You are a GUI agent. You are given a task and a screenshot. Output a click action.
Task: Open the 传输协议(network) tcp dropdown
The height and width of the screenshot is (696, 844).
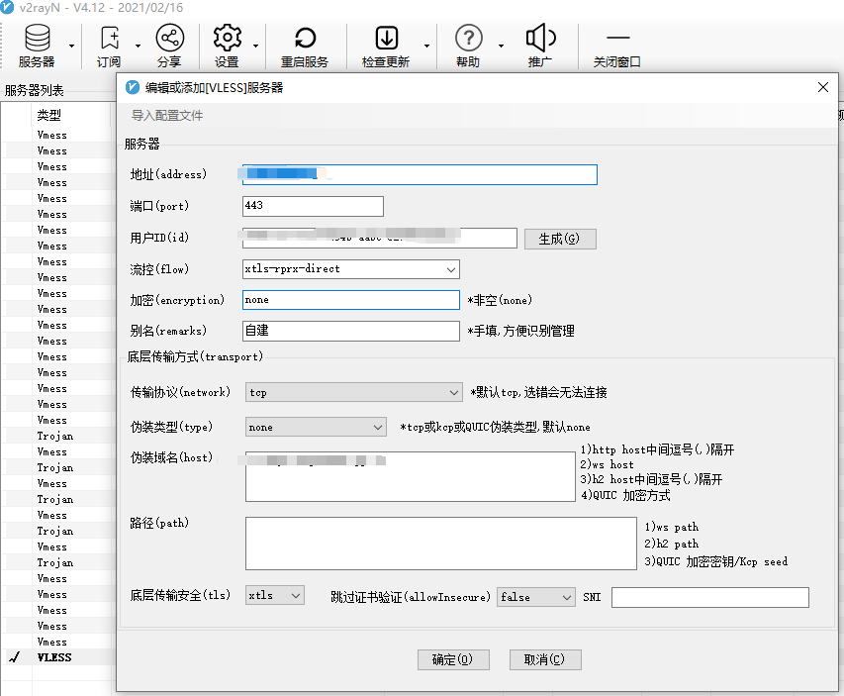353,392
